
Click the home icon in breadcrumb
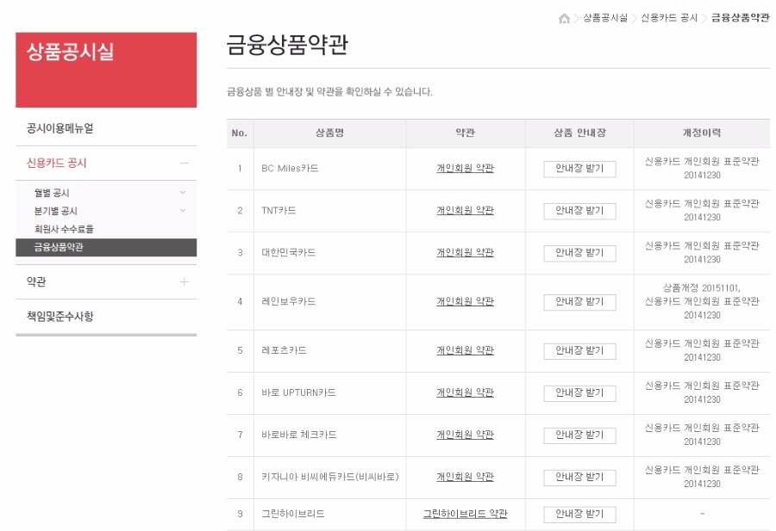click(x=564, y=18)
